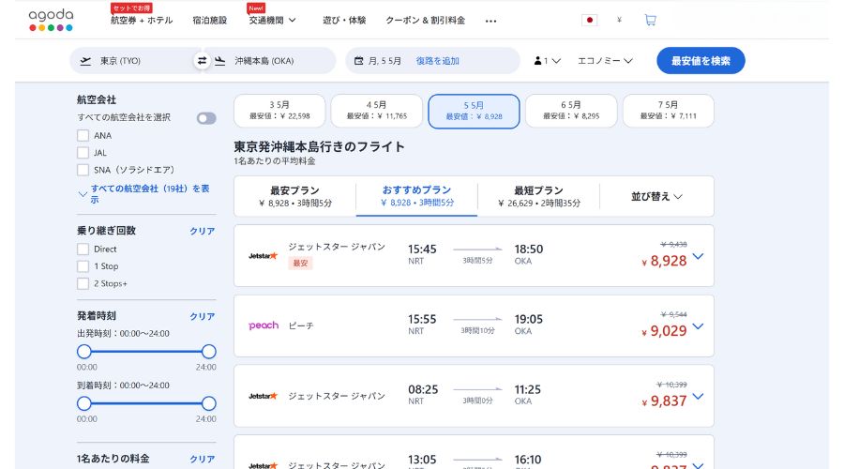844x469 pixels.
Task: Click the 最安値を検索 search button
Action: [x=701, y=61]
